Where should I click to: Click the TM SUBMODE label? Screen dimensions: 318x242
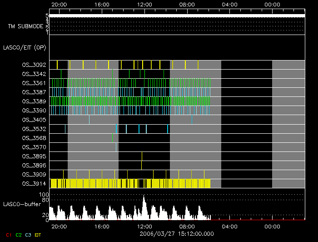coord(25,26)
